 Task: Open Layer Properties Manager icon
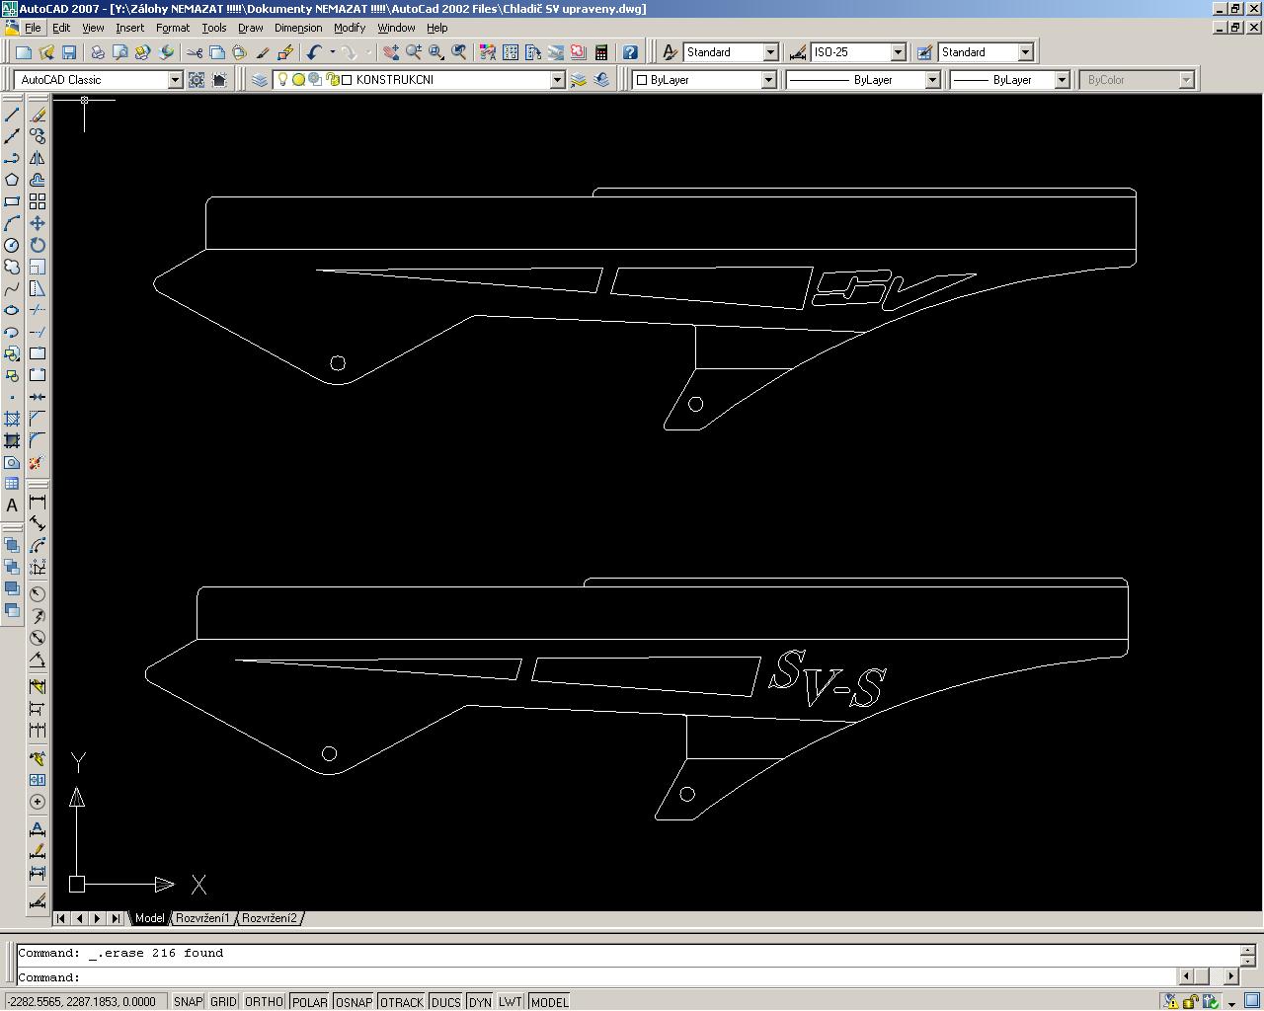tap(260, 80)
